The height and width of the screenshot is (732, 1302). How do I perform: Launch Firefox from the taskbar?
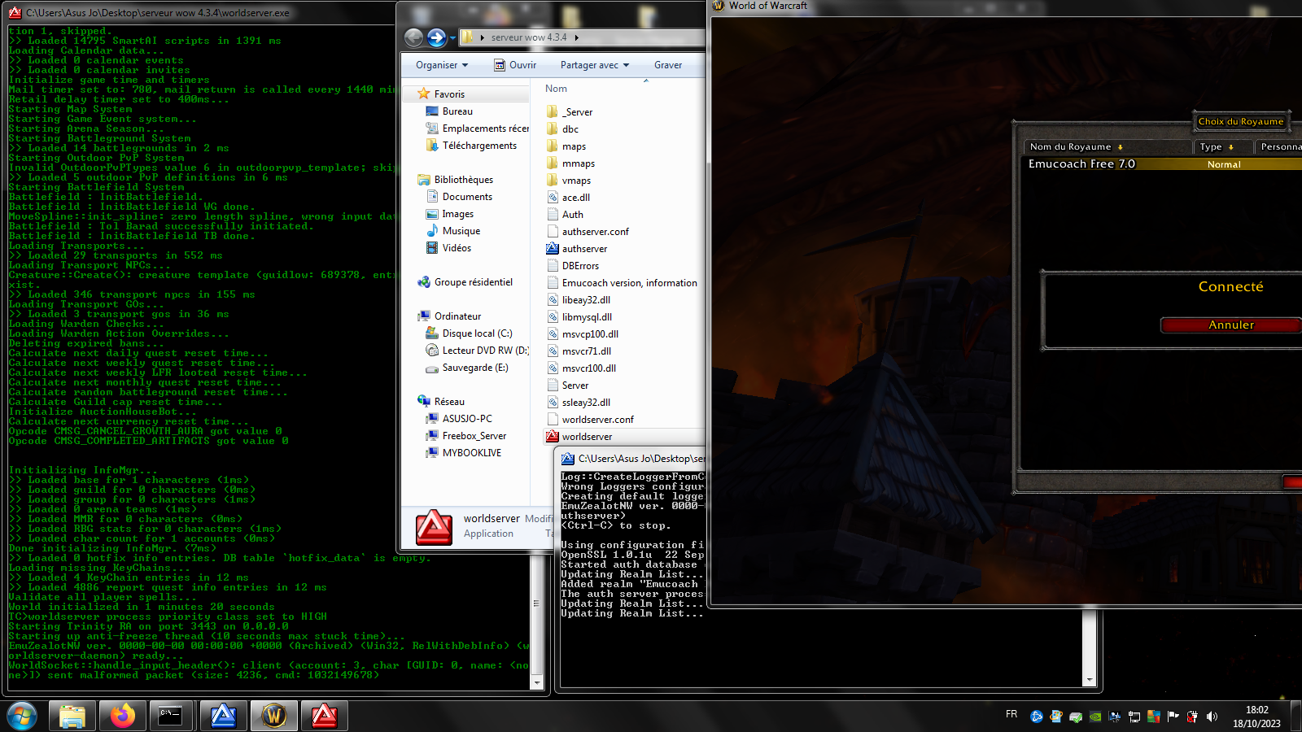(x=123, y=716)
